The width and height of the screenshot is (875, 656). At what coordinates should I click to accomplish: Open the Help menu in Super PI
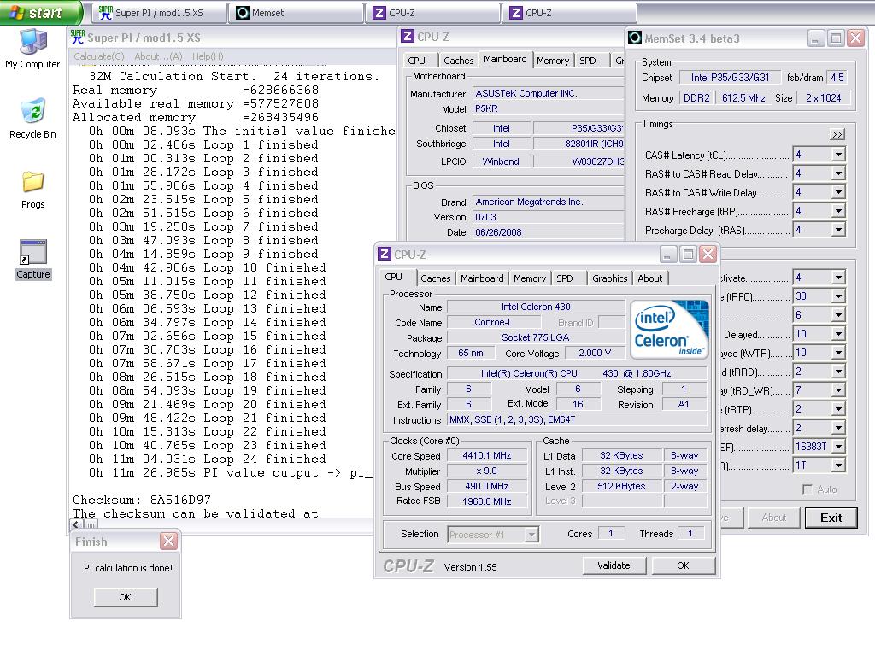click(x=207, y=56)
